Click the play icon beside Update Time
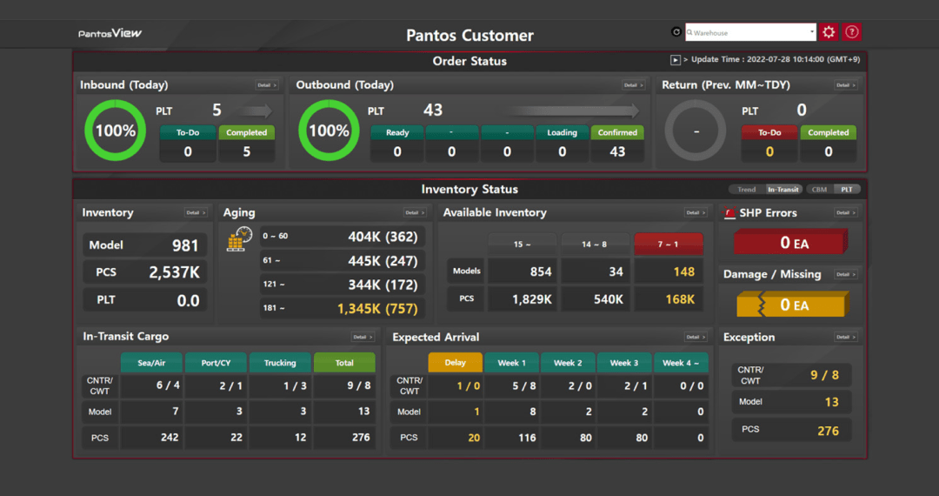Viewport: 939px width, 496px height. pyautogui.click(x=676, y=60)
